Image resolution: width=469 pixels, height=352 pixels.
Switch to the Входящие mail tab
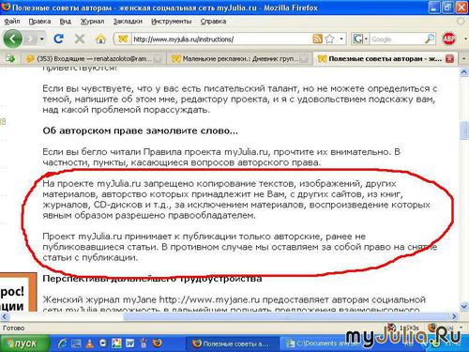(x=93, y=58)
